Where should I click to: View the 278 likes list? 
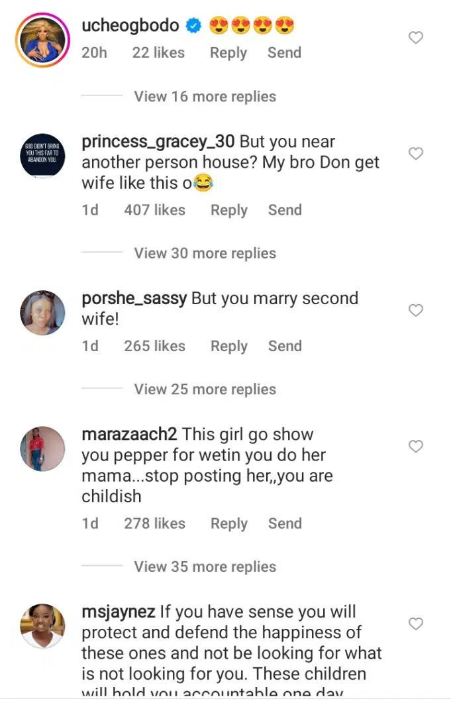154,523
